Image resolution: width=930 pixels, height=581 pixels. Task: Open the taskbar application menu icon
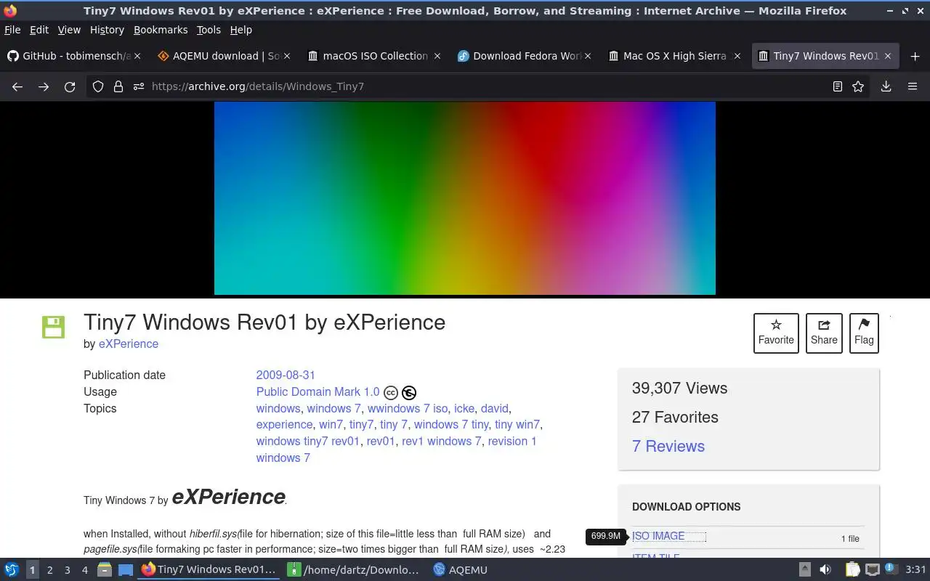click(12, 570)
